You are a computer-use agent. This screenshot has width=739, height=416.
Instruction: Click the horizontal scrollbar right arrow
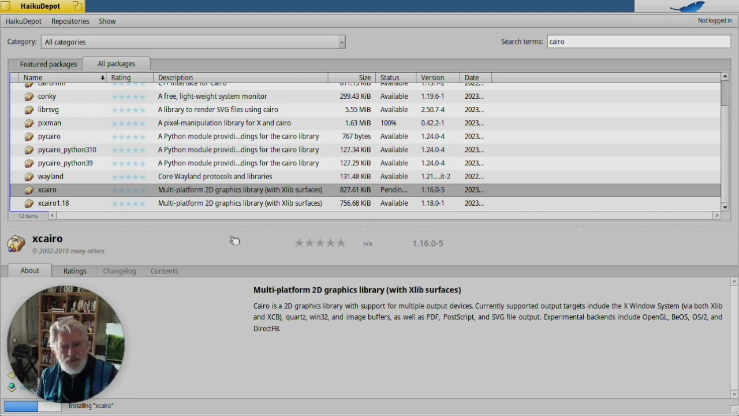[x=717, y=216]
